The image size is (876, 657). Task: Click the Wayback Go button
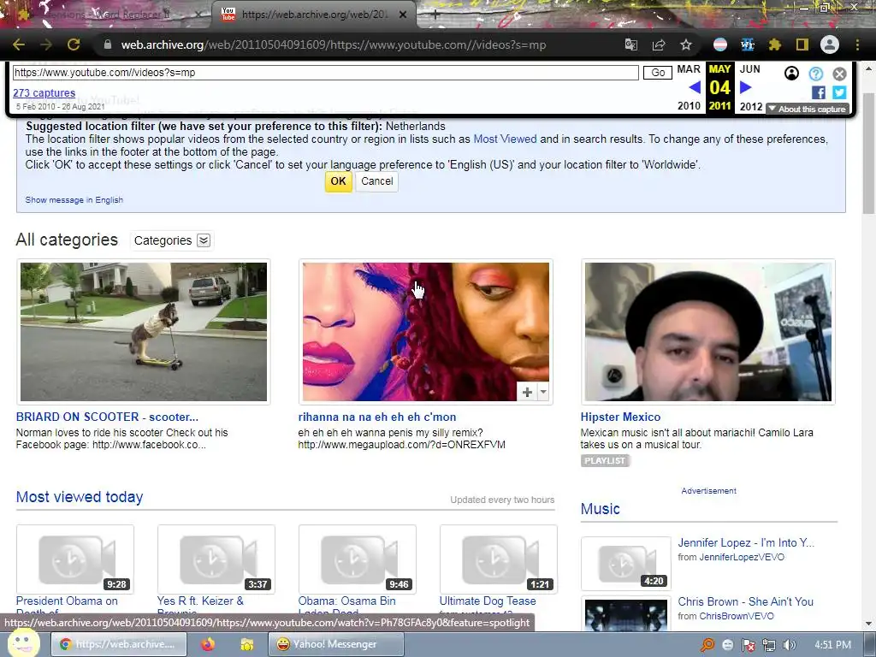pos(658,73)
